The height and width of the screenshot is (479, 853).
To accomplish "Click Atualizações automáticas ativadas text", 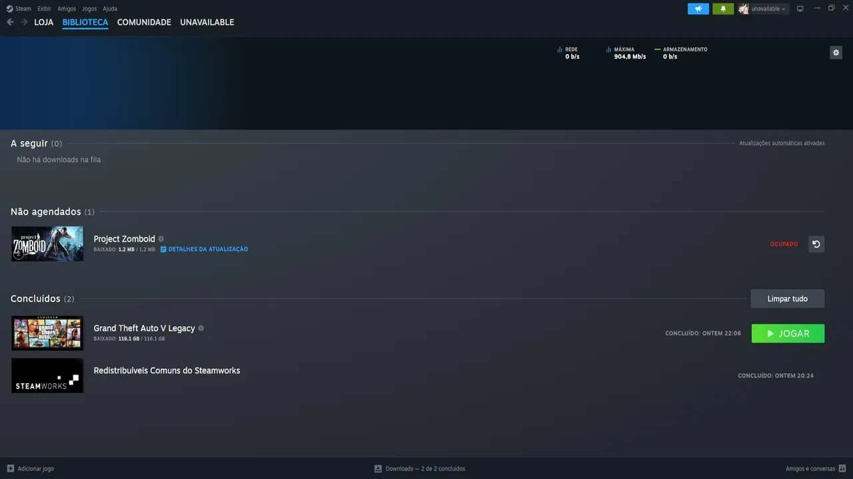I will (782, 143).
